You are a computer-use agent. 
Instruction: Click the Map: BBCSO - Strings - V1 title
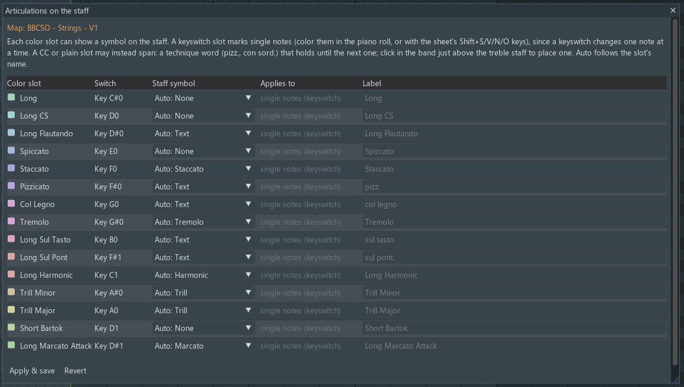(53, 28)
